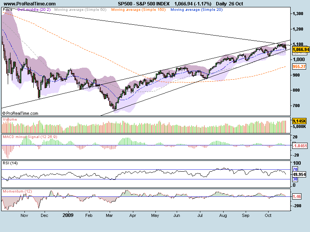310x232 pixels.
Task: Select the RSI (14) panel label
Action: tap(10, 163)
